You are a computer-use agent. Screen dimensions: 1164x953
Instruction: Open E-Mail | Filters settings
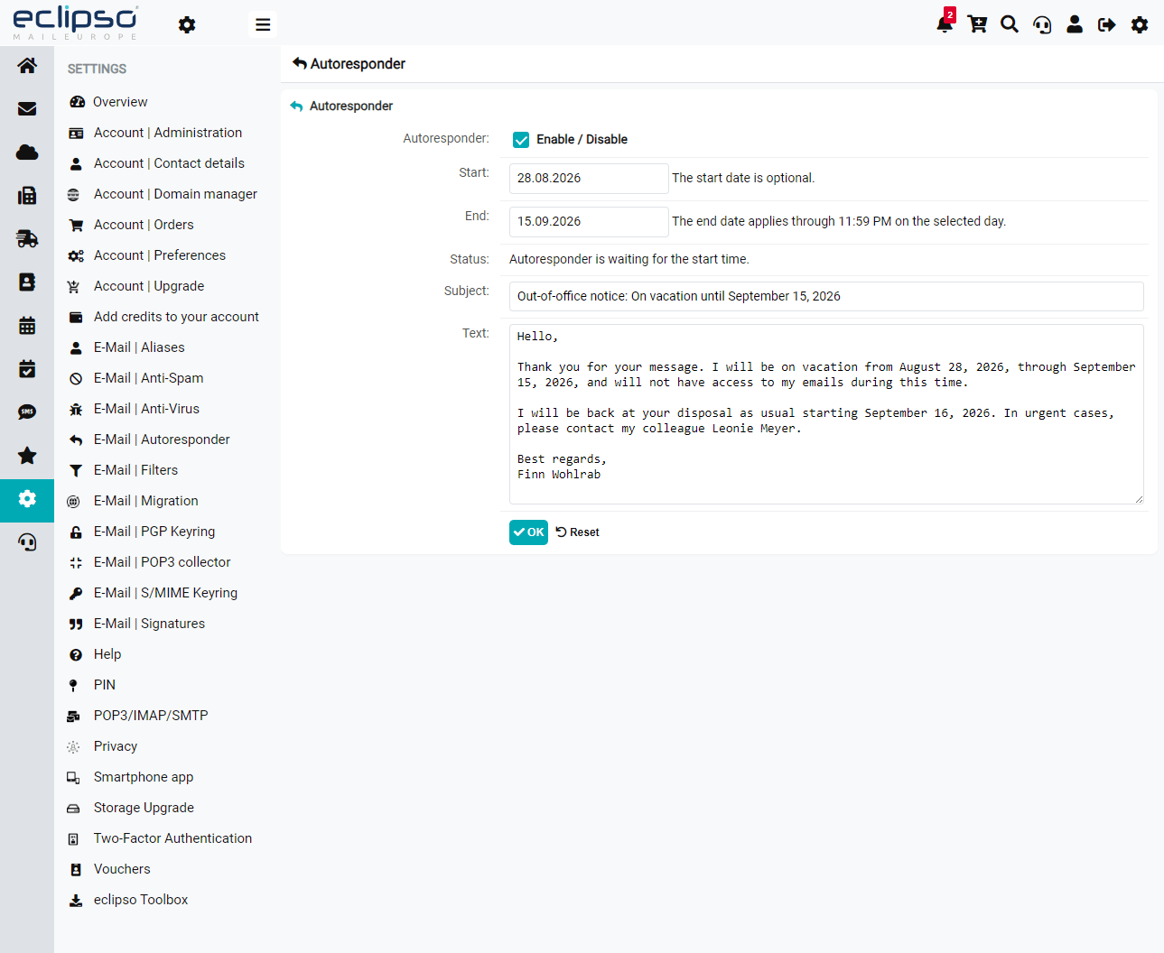tap(135, 470)
